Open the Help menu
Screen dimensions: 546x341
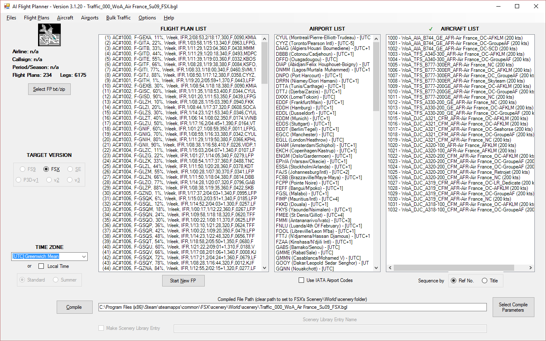point(169,18)
